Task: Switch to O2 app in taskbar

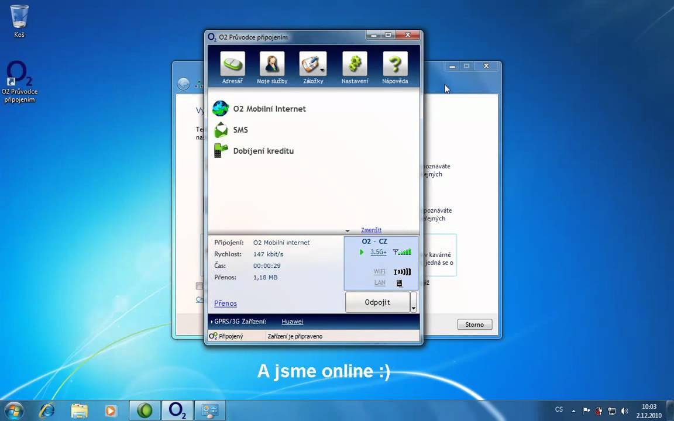Action: tap(177, 410)
